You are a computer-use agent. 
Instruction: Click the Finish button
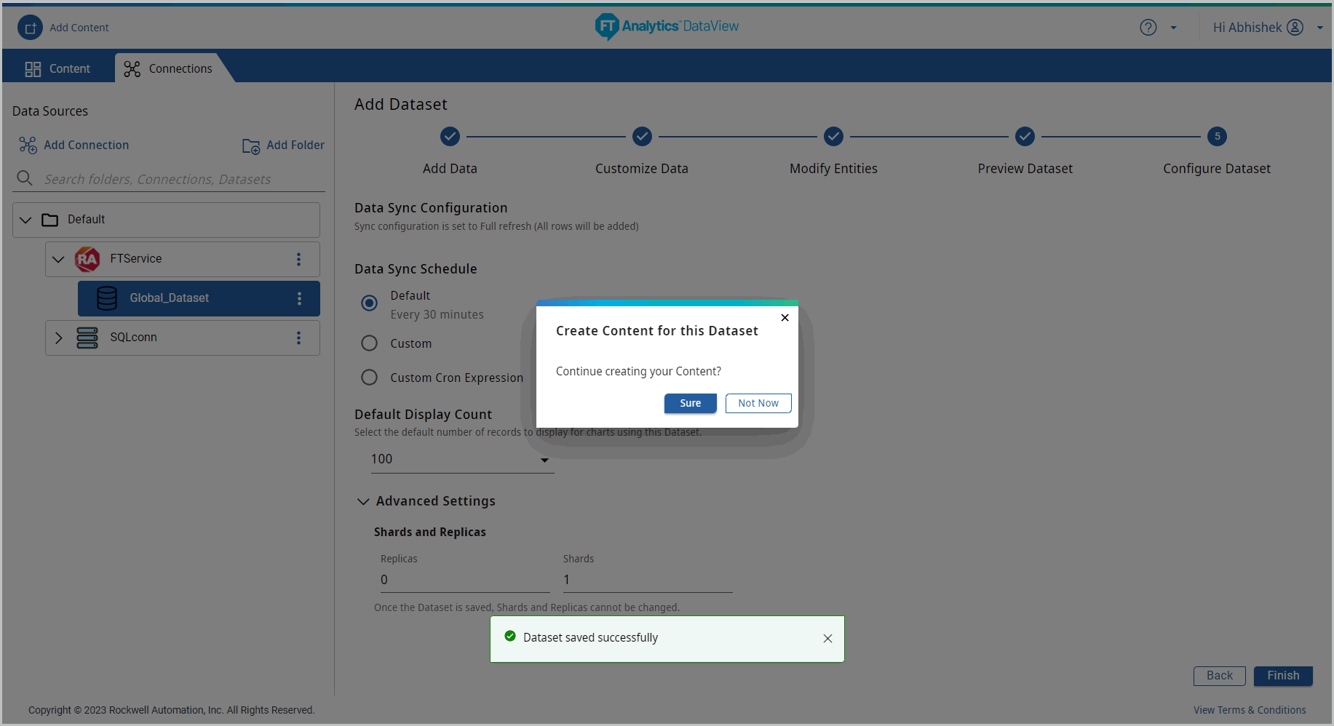[x=1283, y=676]
